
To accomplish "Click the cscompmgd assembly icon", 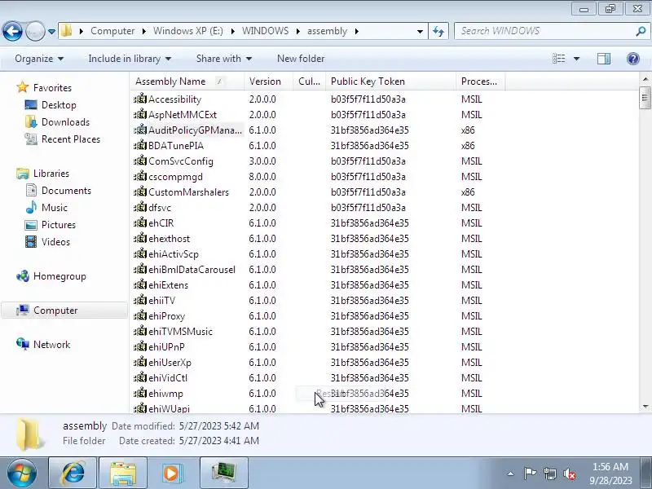I will pyautogui.click(x=140, y=176).
